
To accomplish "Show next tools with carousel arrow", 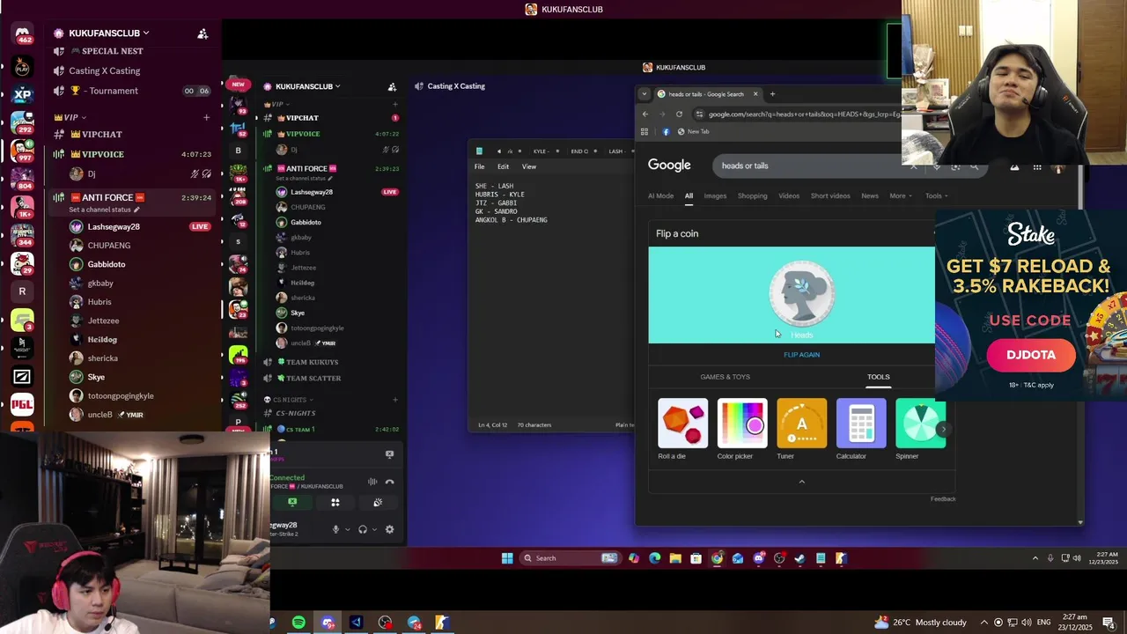I will pyautogui.click(x=943, y=430).
